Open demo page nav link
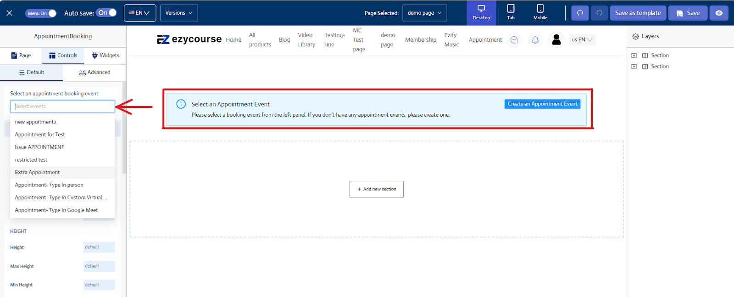 388,40
